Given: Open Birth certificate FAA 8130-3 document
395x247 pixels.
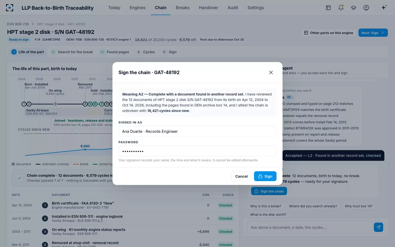Looking at the screenshot, I should click(83, 203).
